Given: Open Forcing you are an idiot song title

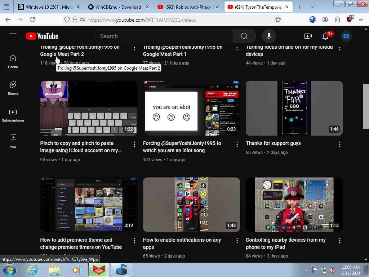Looking at the screenshot, I should pyautogui.click(x=182, y=147).
